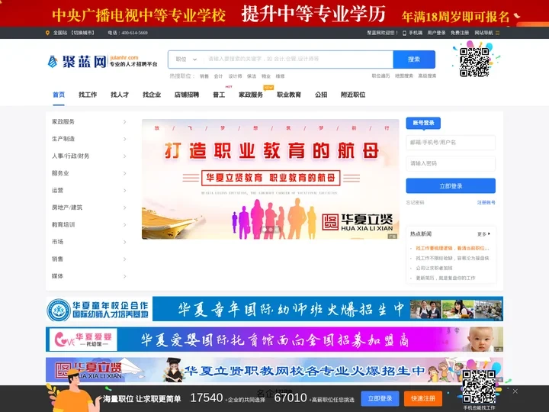549x412 pixels.
Task: Open the 华夏童年国际幼师班 banner
Action: [274, 309]
